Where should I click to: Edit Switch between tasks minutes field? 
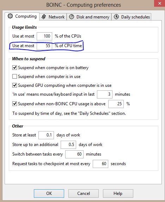pos(74,154)
